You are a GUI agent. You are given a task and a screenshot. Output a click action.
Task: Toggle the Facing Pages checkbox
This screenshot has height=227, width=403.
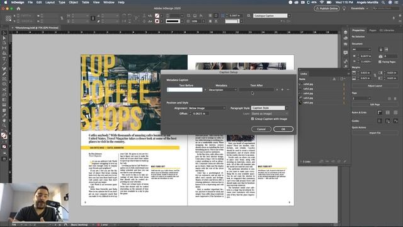click(380, 62)
